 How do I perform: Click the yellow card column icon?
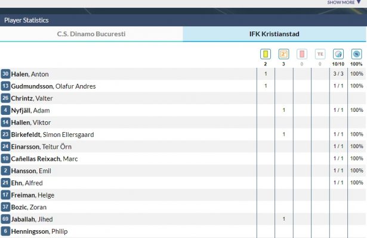click(266, 54)
